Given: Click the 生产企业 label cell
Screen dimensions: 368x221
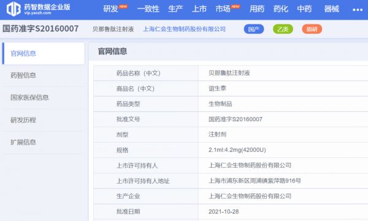Looking at the screenshot, I should tap(146, 196).
